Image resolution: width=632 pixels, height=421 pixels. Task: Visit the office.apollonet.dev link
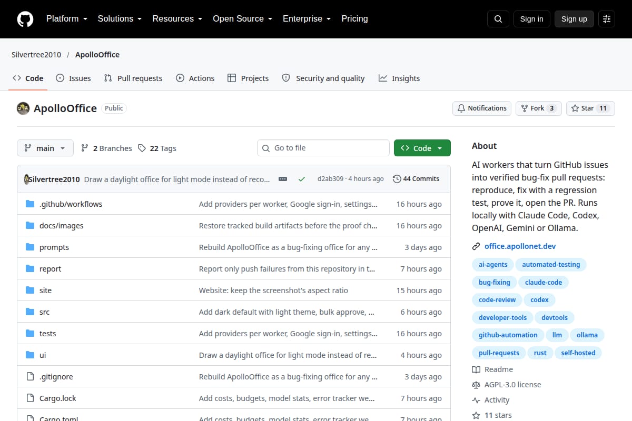click(520, 246)
